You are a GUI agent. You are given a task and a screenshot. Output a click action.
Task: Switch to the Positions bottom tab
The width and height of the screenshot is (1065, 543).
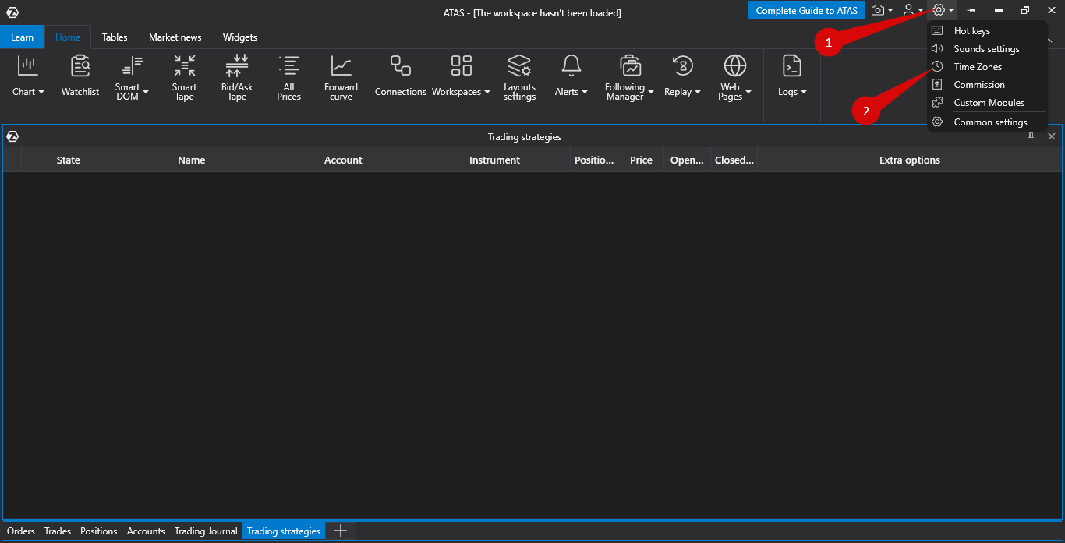click(x=99, y=531)
